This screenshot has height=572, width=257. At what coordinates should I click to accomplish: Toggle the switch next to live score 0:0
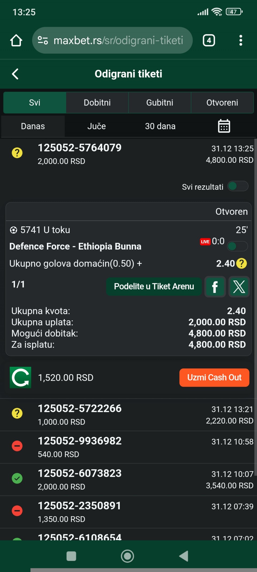[237, 246]
